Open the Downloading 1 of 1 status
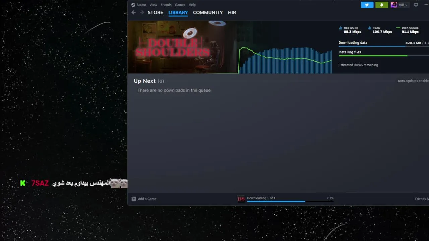The width and height of the screenshot is (429, 241). (x=261, y=198)
